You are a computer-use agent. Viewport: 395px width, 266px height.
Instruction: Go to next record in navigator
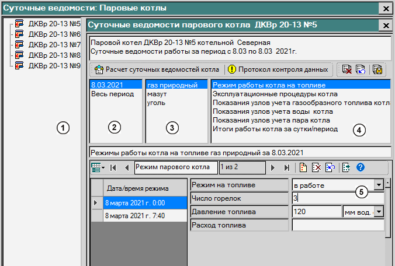273,168
